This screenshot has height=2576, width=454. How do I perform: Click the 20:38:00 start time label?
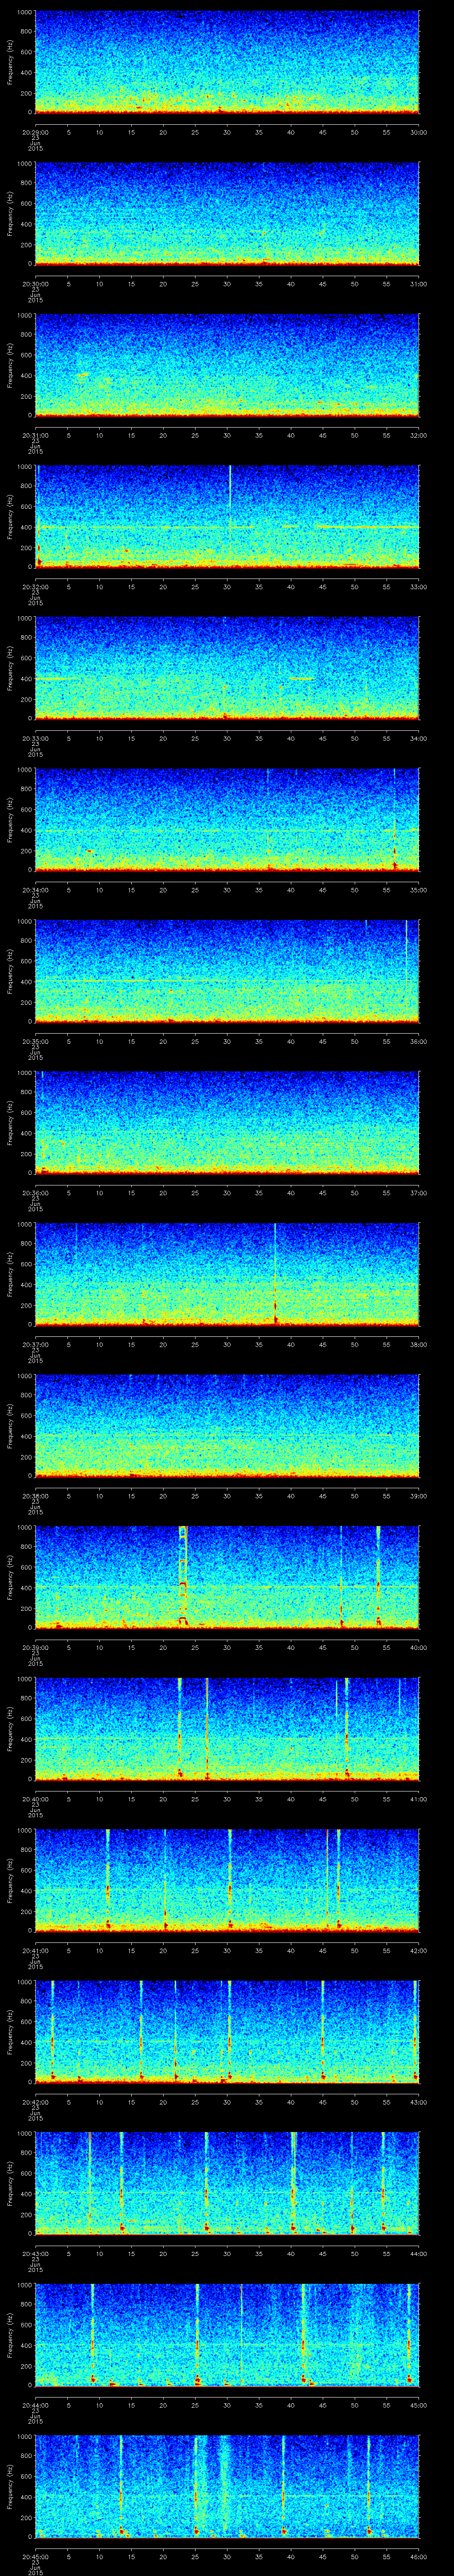tap(35, 1495)
